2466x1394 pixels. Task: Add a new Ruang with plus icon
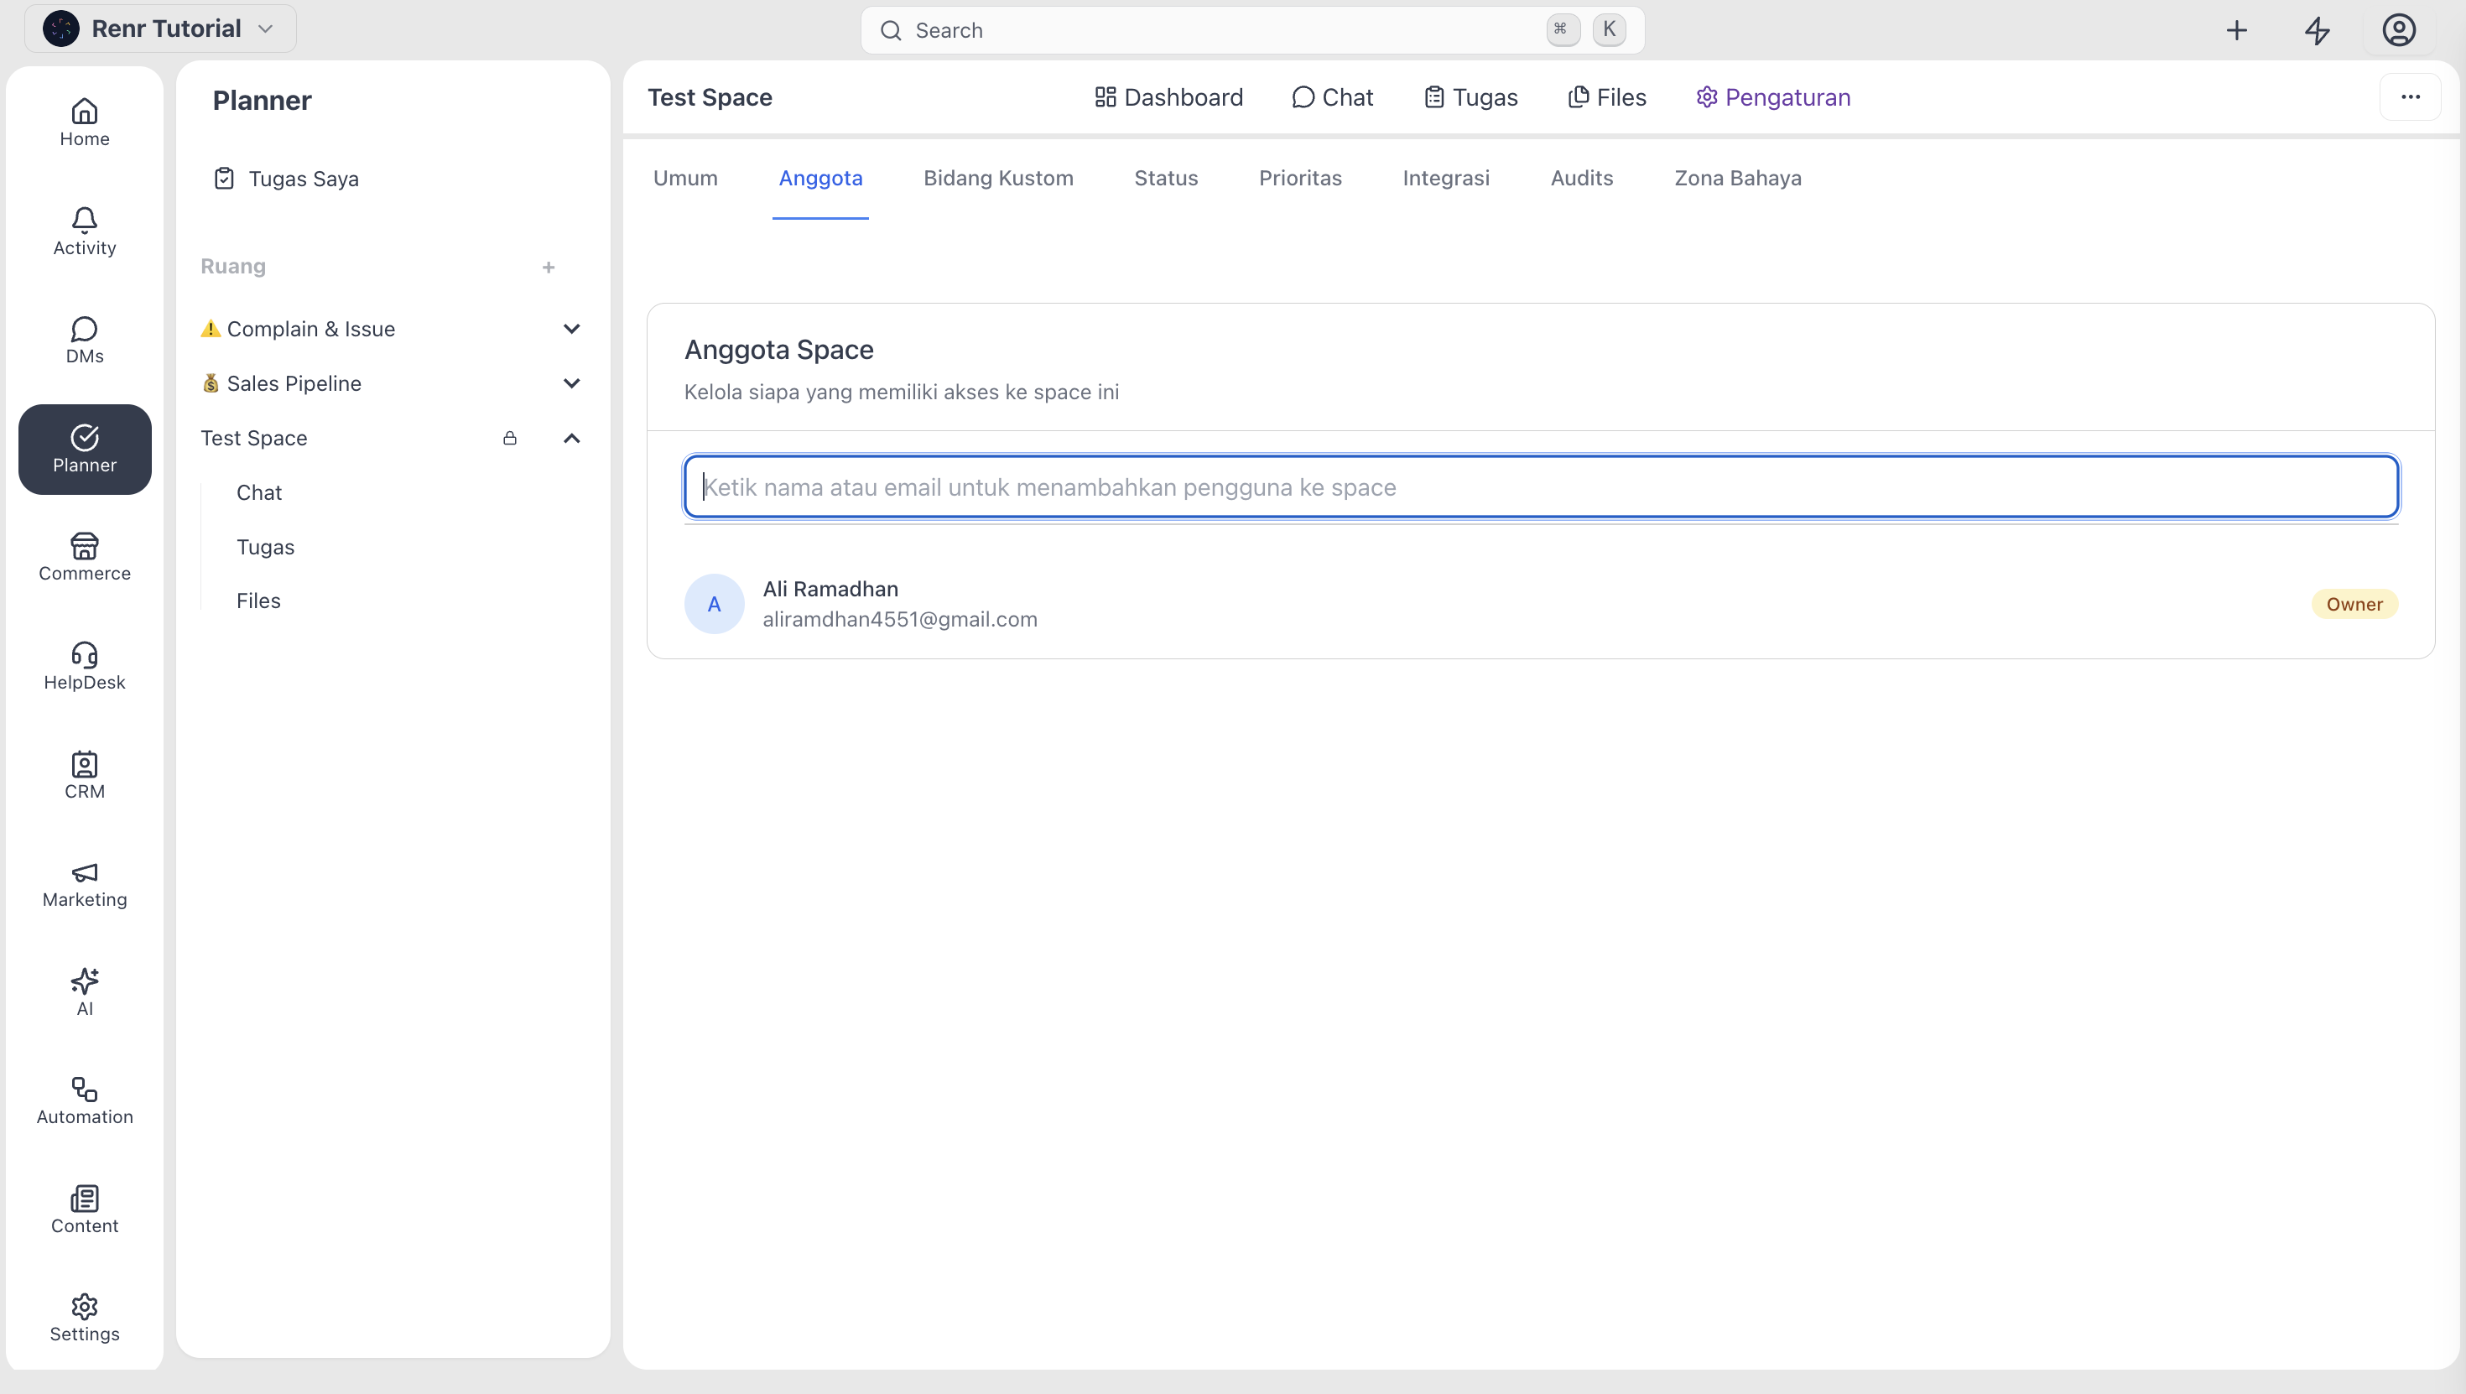549,267
